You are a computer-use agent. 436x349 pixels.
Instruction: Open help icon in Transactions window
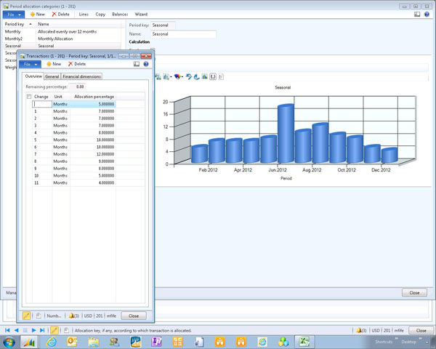pos(146,64)
